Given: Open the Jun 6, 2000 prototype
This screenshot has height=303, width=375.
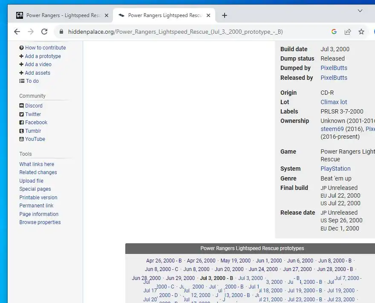Looking at the screenshot, I should [x=300, y=261].
